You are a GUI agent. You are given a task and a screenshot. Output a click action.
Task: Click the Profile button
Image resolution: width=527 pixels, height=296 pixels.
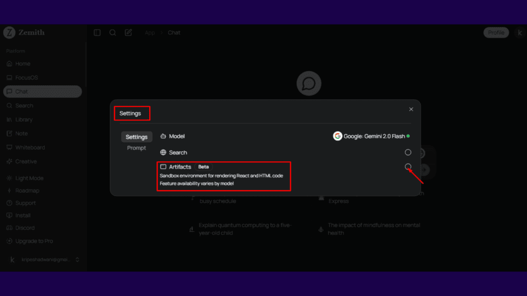pyautogui.click(x=496, y=32)
